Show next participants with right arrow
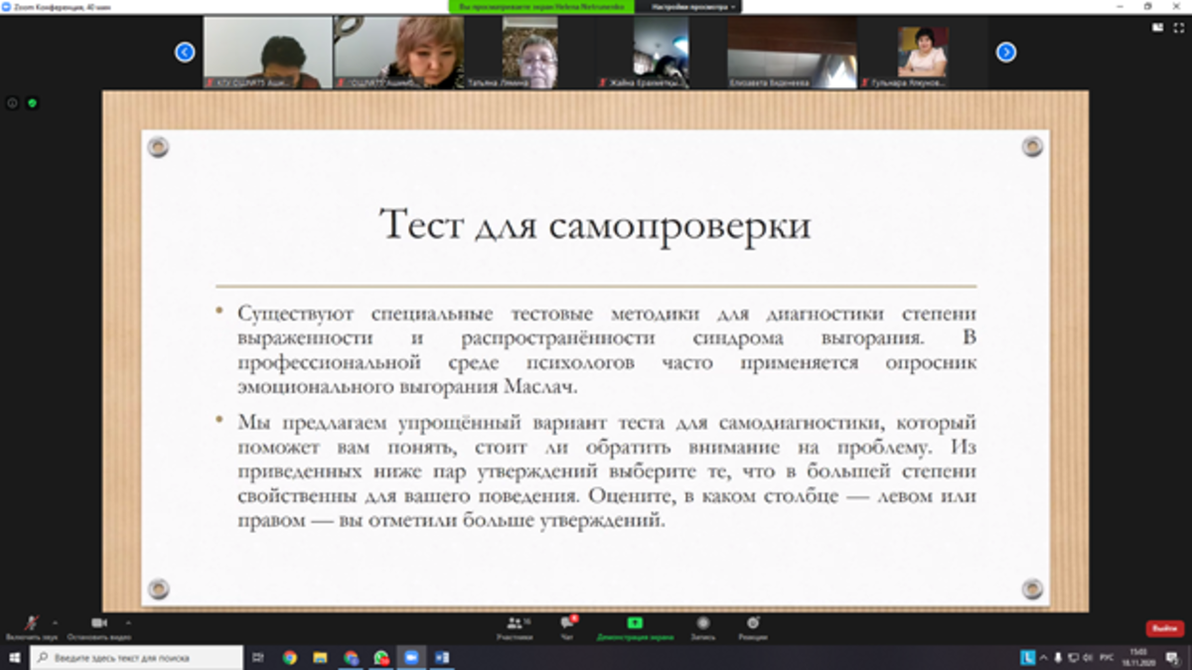This screenshot has height=670, width=1192. (x=1005, y=53)
